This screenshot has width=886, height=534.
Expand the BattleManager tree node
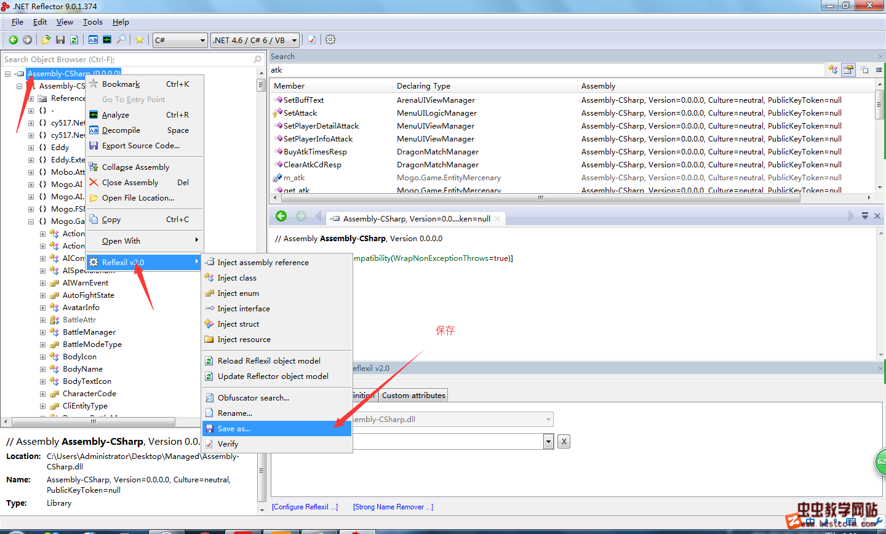(42, 332)
